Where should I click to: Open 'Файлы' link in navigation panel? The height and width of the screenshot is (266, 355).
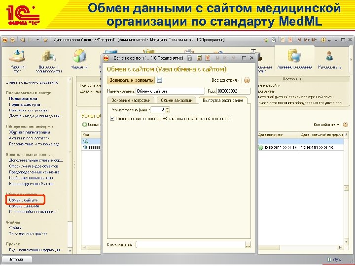coord(15,228)
